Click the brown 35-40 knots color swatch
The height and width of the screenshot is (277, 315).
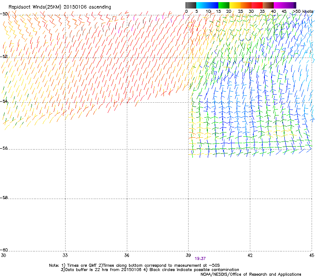click(x=268, y=5)
